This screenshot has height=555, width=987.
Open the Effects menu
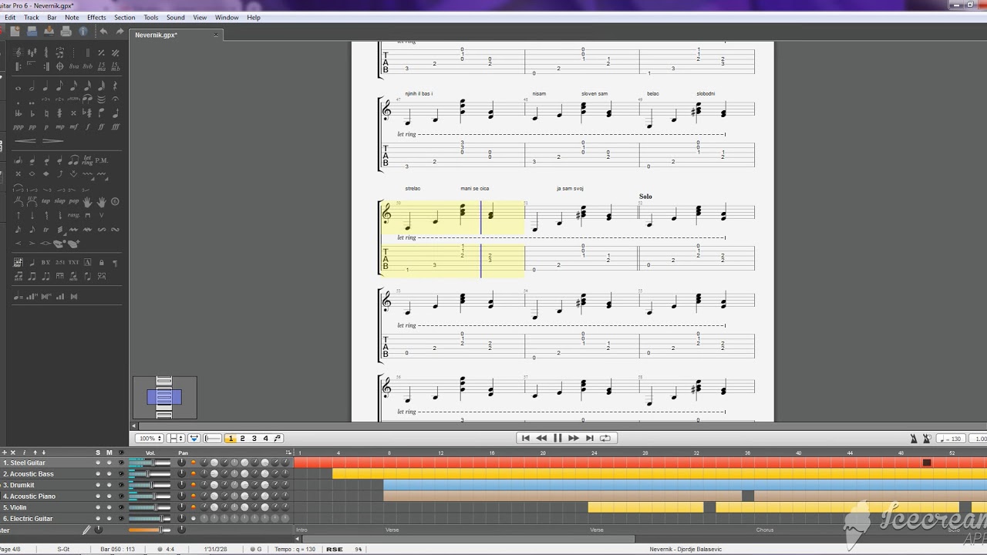click(x=96, y=17)
